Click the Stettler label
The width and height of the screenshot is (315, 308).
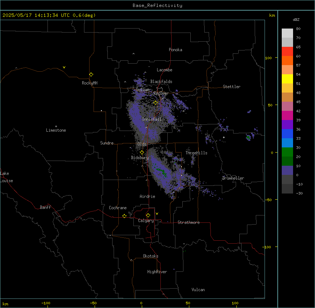click(232, 87)
